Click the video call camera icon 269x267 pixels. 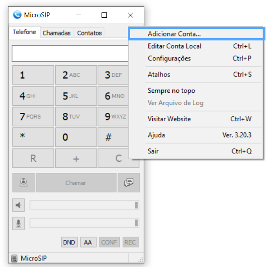coord(23,183)
